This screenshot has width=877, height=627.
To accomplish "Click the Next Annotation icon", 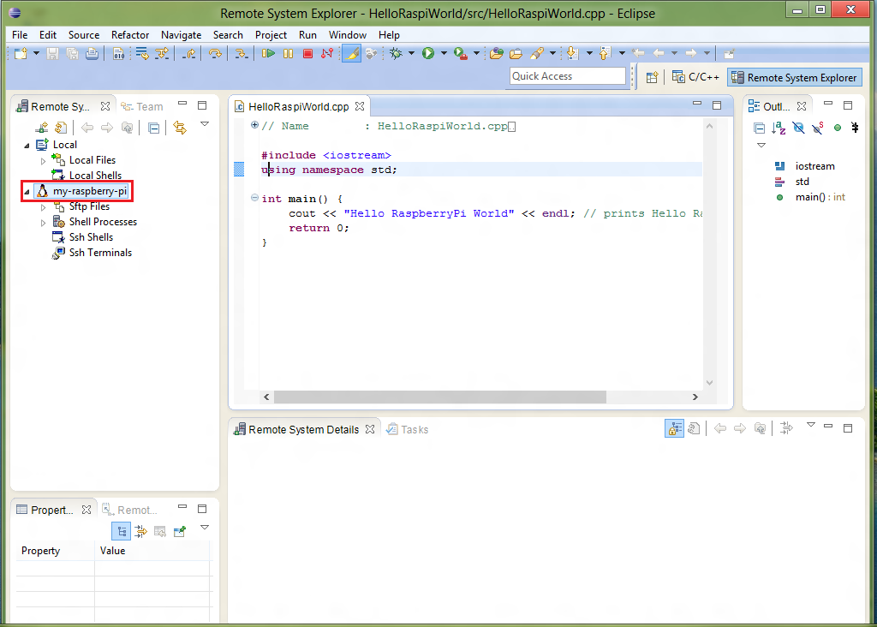I will click(x=571, y=54).
